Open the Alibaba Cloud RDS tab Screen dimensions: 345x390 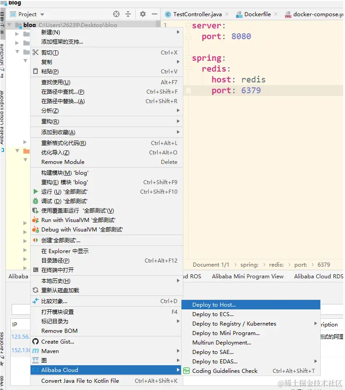coord(318,277)
